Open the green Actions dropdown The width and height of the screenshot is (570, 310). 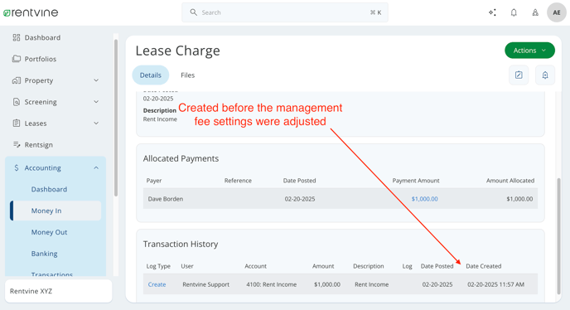coord(529,51)
